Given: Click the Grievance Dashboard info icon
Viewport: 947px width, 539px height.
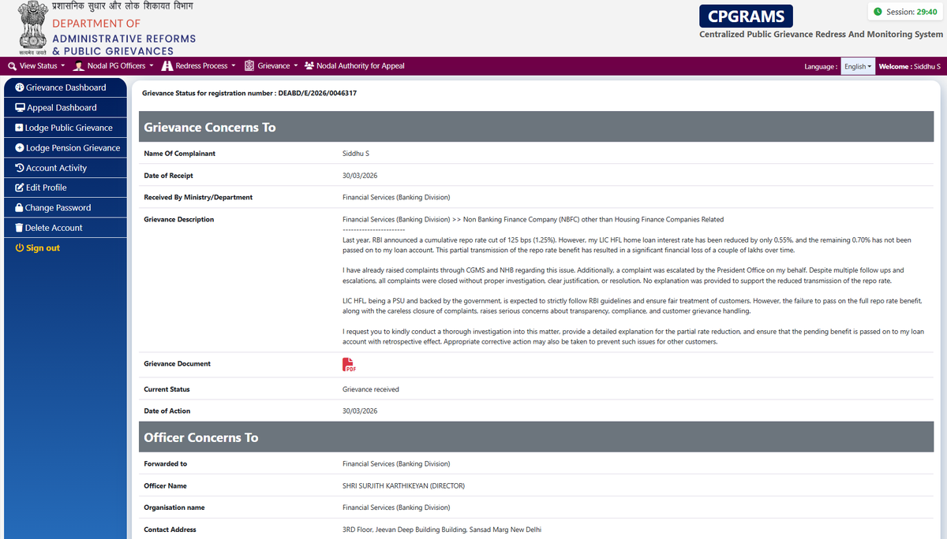Looking at the screenshot, I should tap(20, 87).
